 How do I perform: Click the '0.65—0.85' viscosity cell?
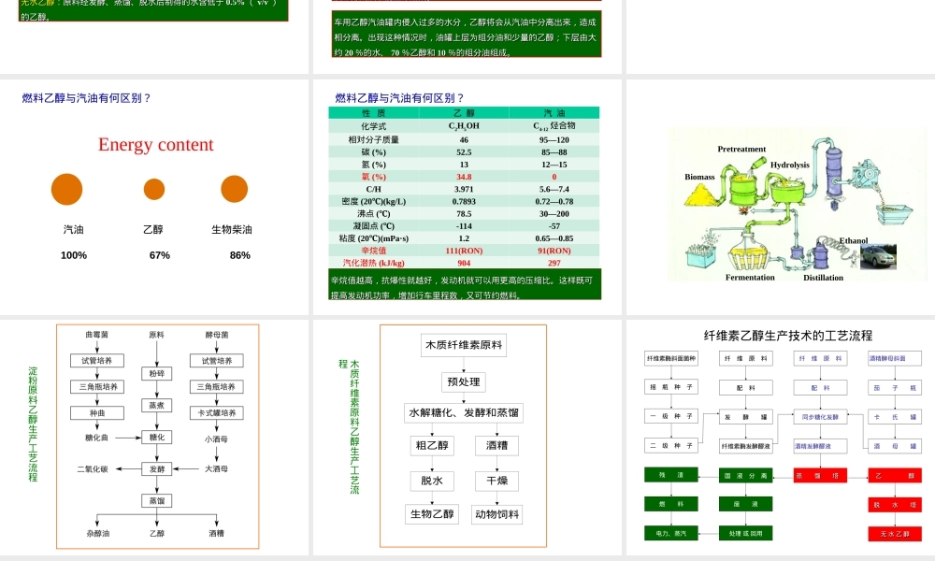(x=554, y=238)
